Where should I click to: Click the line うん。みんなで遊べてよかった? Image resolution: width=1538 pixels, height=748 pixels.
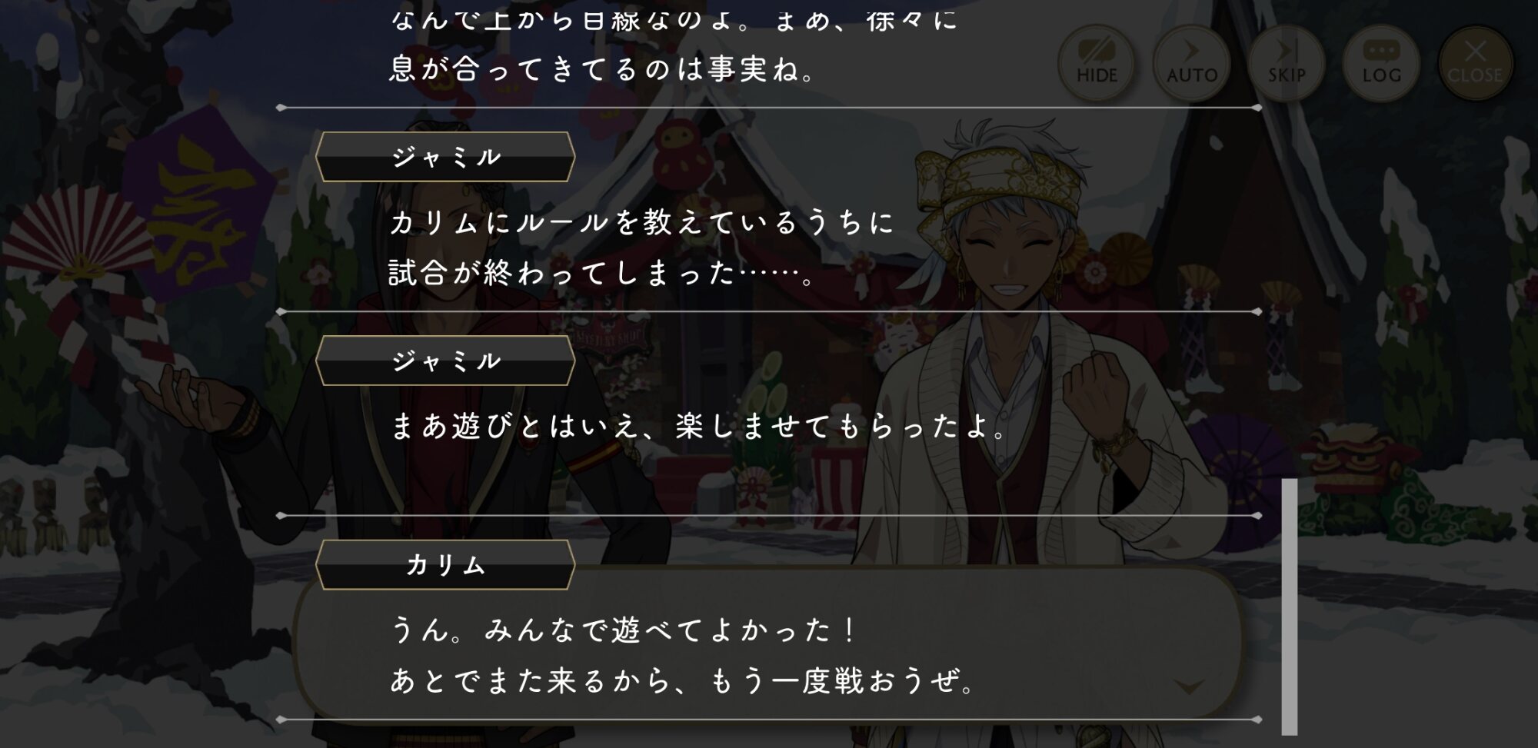click(x=623, y=630)
